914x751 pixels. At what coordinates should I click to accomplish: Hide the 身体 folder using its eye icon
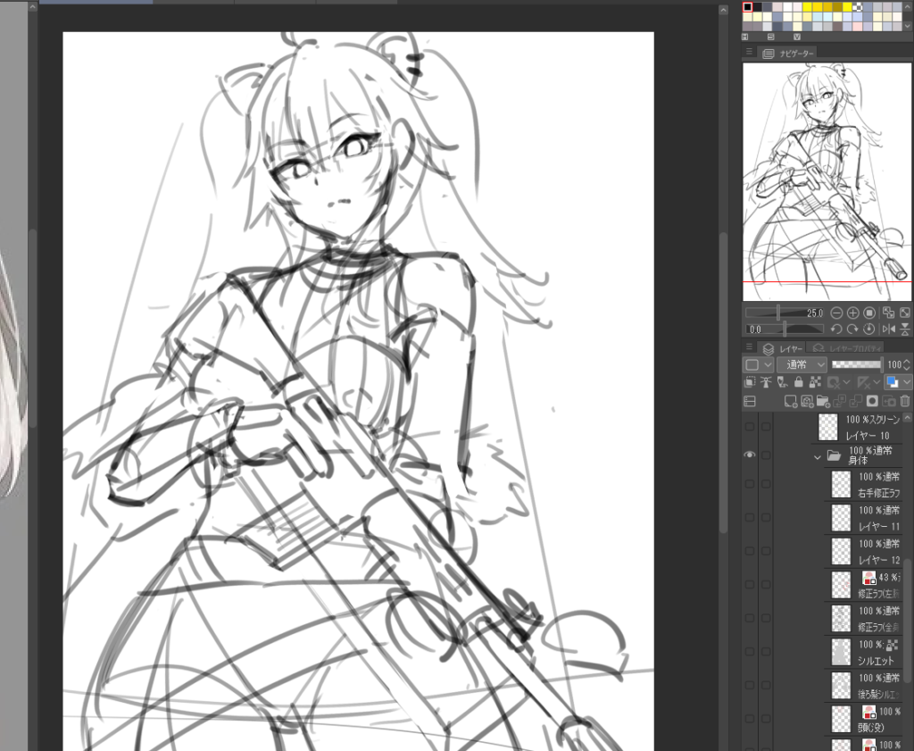click(750, 455)
